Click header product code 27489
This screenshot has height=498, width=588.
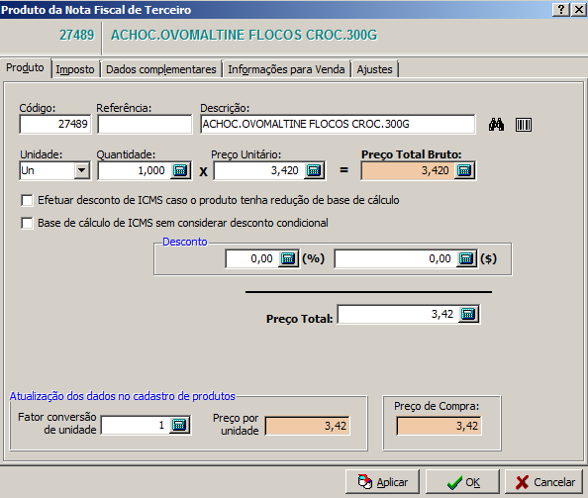(x=77, y=35)
